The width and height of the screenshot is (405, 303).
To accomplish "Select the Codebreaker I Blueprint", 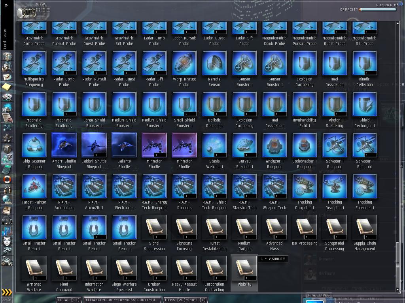I will tap(305, 151).
